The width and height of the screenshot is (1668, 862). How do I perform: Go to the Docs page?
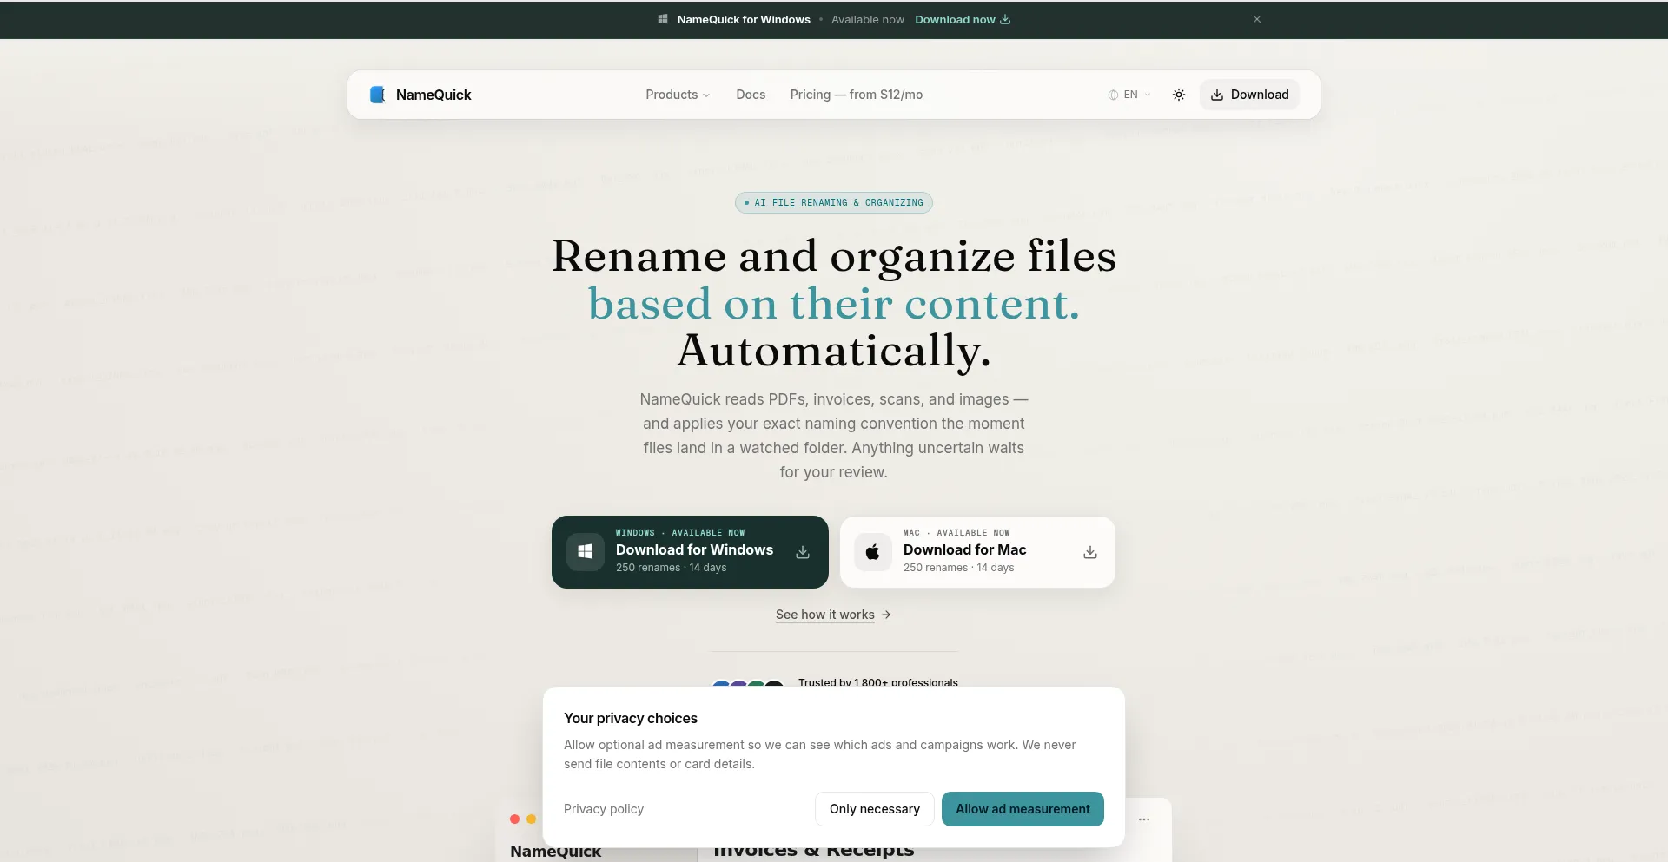pyautogui.click(x=751, y=95)
